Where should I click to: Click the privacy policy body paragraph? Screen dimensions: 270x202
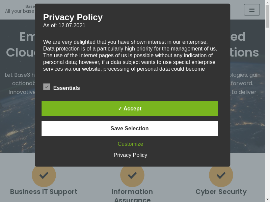[x=130, y=56]
